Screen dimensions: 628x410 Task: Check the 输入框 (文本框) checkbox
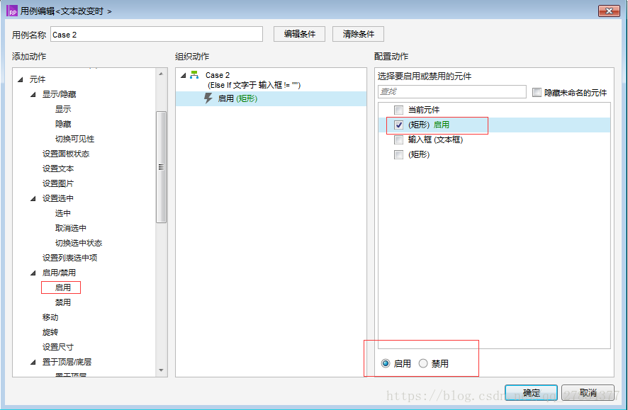click(x=398, y=139)
